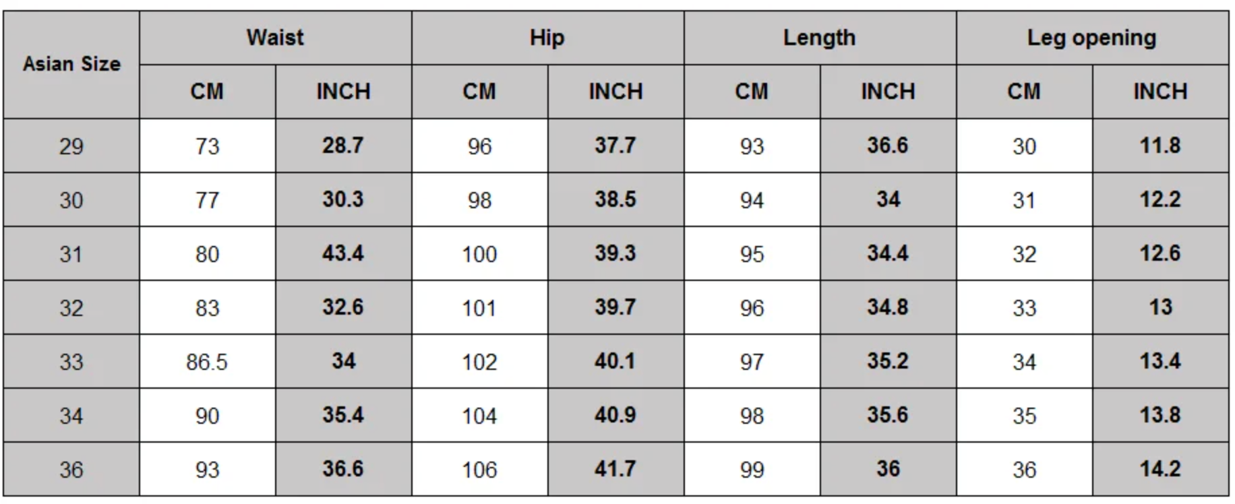Viewport: 1235px width, 504px height.
Task: Select the "Waist" column group header
Action: (x=275, y=38)
